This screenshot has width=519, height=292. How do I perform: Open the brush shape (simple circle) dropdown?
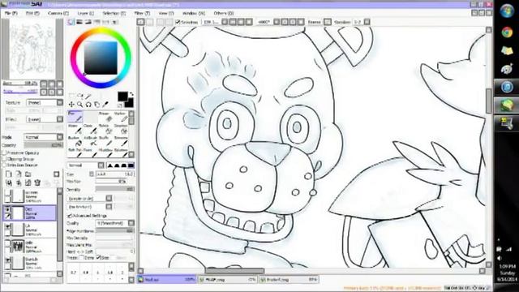(x=89, y=198)
